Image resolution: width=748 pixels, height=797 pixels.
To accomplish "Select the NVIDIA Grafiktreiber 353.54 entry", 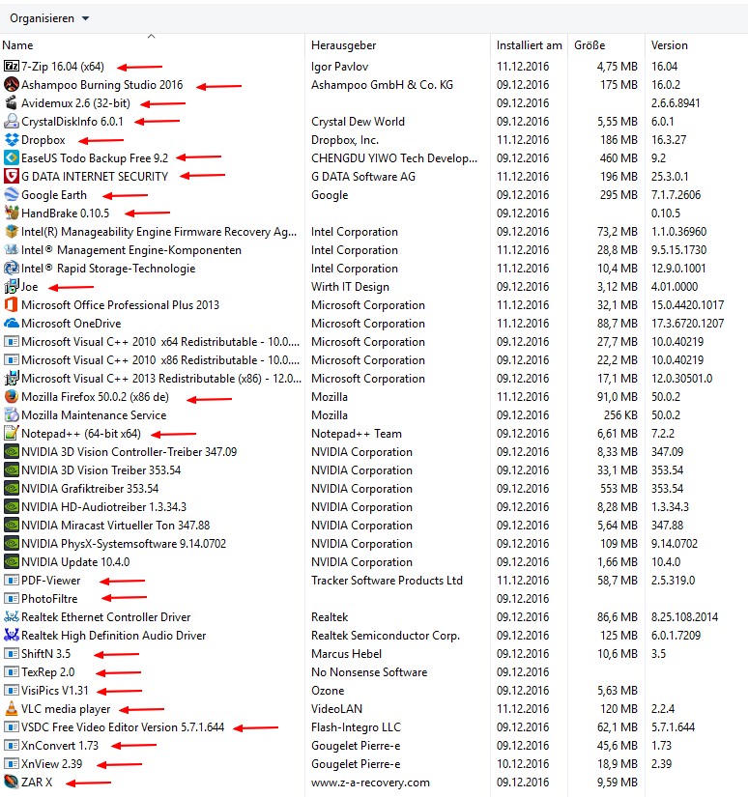I will tap(90, 489).
